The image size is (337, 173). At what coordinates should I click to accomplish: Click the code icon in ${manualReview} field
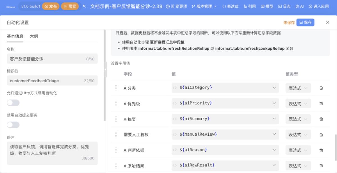pos(175,134)
